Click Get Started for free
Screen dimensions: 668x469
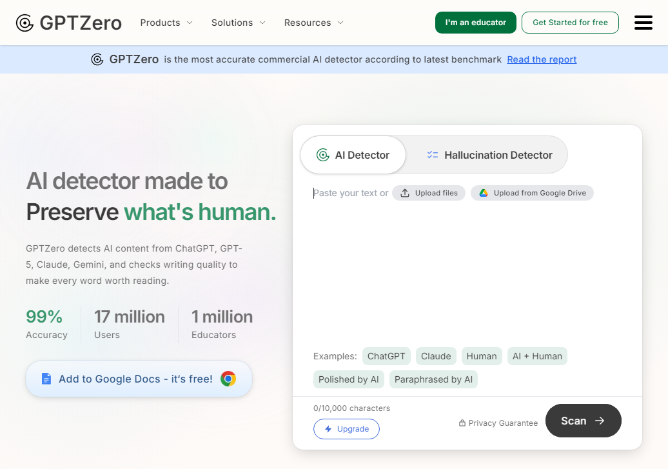coord(570,23)
